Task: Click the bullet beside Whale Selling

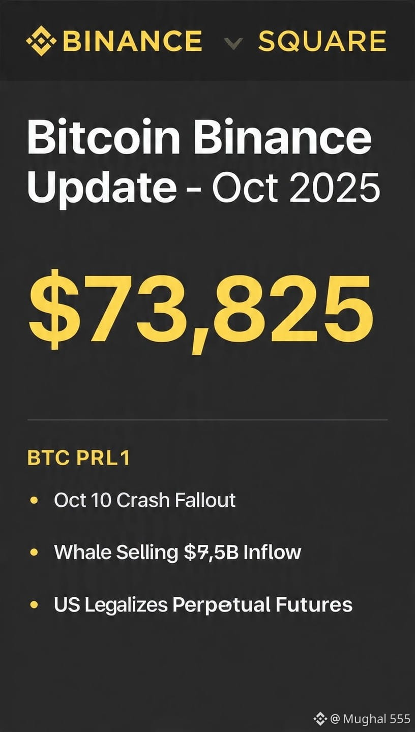Action: pyautogui.click(x=34, y=552)
